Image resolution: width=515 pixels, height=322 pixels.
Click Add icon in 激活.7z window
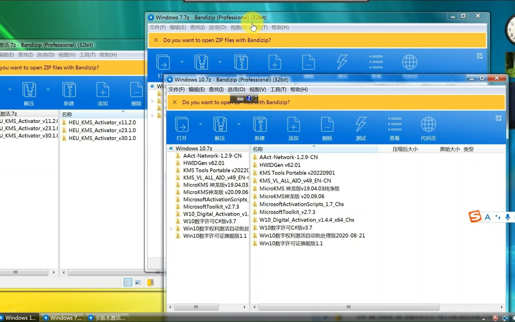[x=103, y=90]
